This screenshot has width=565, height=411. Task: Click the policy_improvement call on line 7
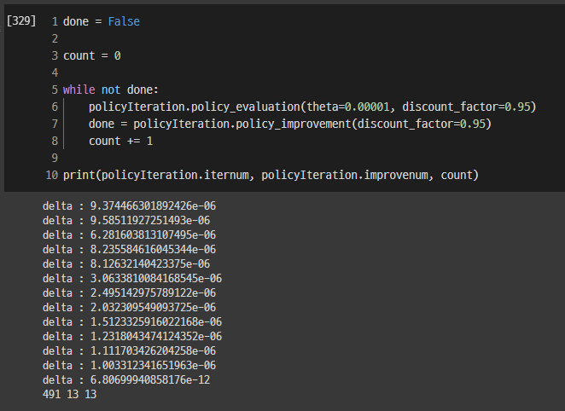tap(290, 124)
